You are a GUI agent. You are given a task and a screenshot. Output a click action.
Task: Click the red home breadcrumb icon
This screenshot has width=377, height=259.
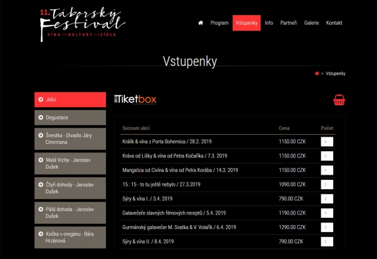[317, 73]
